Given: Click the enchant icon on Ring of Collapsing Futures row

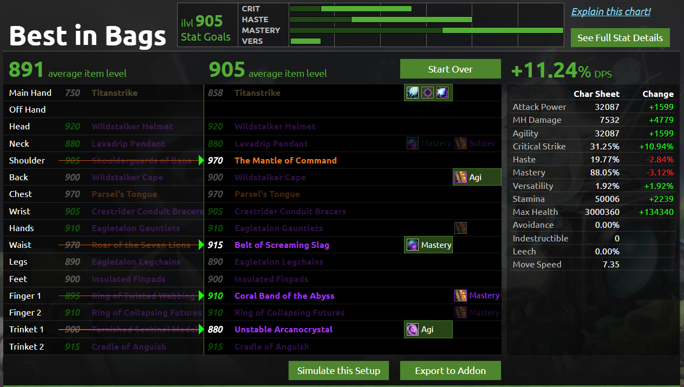Looking at the screenshot, I should point(461,312).
